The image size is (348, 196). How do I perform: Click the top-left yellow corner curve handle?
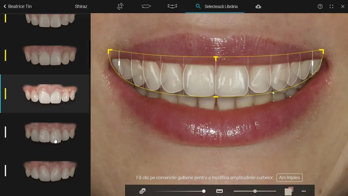(x=110, y=51)
